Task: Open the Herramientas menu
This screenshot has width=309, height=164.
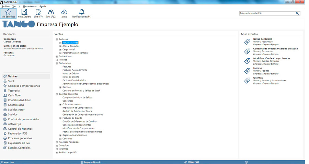Action: pyautogui.click(x=30, y=6)
